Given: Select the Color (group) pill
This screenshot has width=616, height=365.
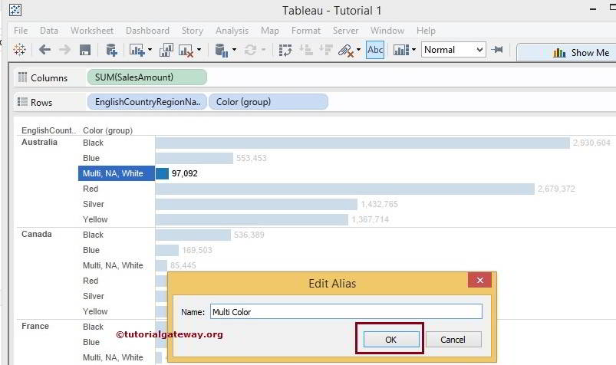Looking at the screenshot, I should 268,102.
